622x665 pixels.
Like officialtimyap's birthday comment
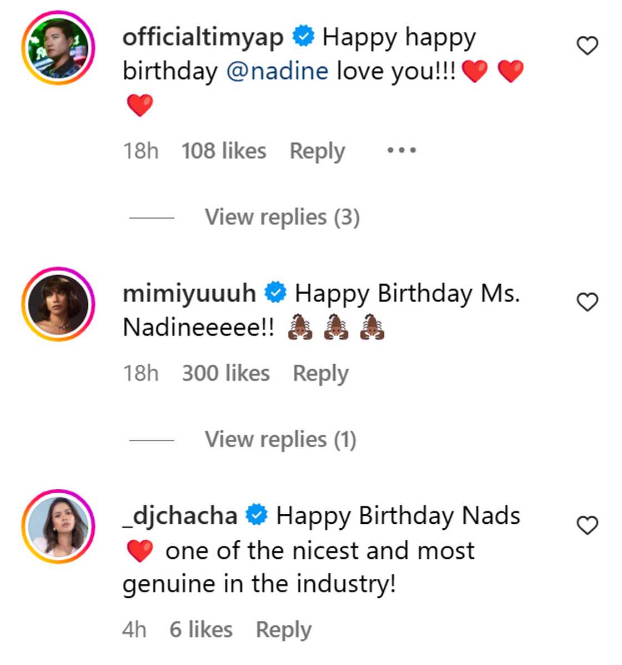tap(587, 46)
